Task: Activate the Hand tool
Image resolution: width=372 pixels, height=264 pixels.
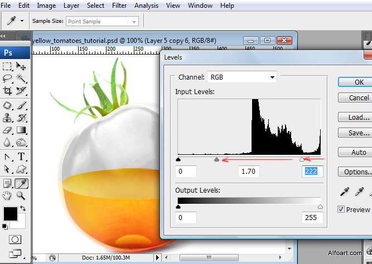Action: click(x=8, y=195)
